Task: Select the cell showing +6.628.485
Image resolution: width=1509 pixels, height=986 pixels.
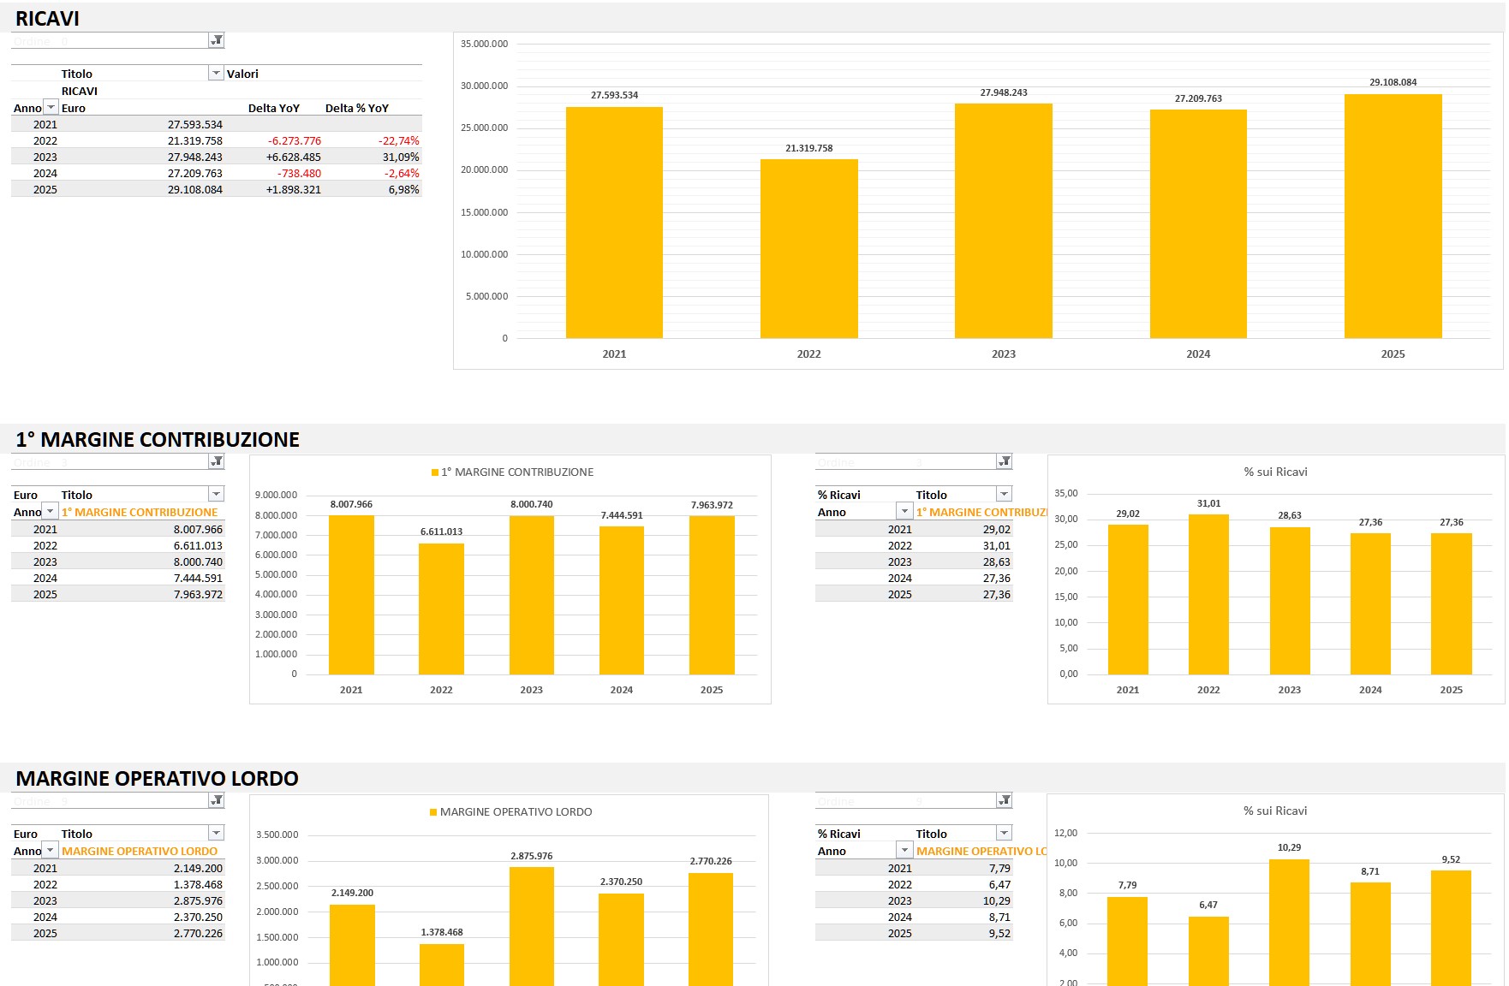Action: click(x=294, y=157)
